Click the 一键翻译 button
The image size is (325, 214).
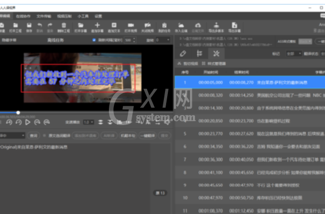click(x=147, y=136)
